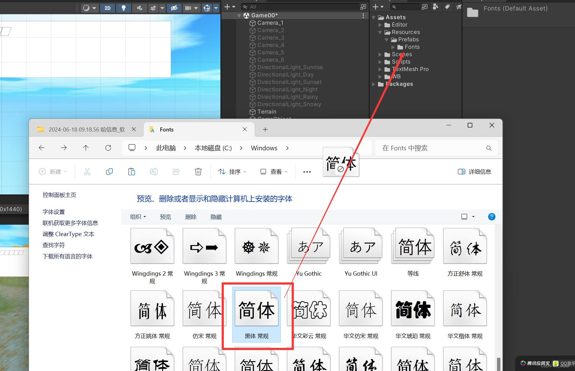Click the Explorer delete trash icon
575x371 pixels.
pyautogui.click(x=198, y=172)
